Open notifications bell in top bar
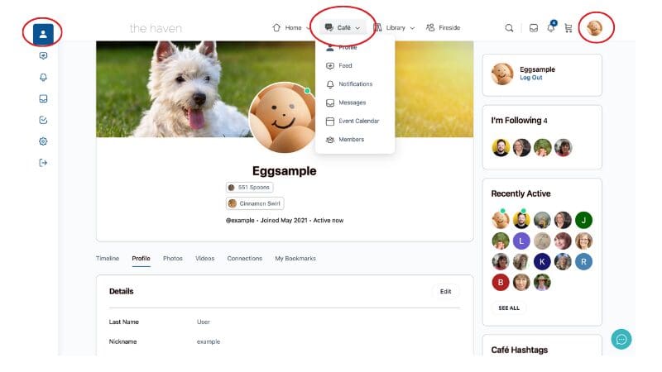Screen dimensions: 662x372 tap(551, 27)
